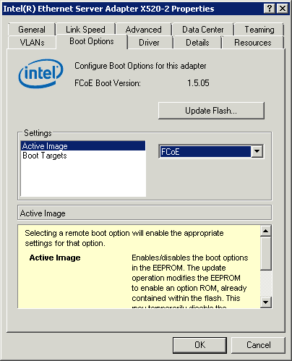Close the Properties dialog window

click(283, 9)
